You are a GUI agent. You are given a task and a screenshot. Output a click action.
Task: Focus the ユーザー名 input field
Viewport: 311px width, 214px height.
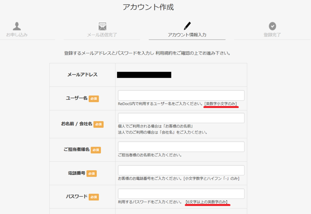[181, 96]
